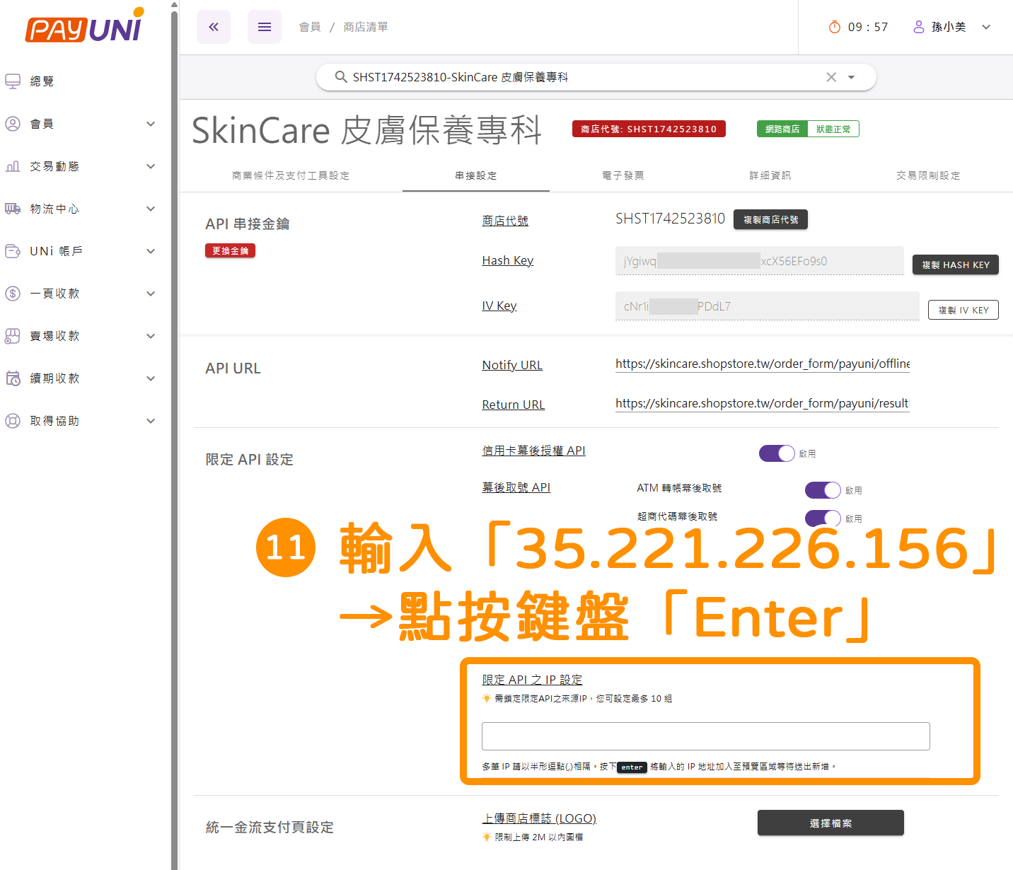Viewport: 1013px width, 870px height.
Task: Click the username 孫小美
Action: tap(949, 27)
